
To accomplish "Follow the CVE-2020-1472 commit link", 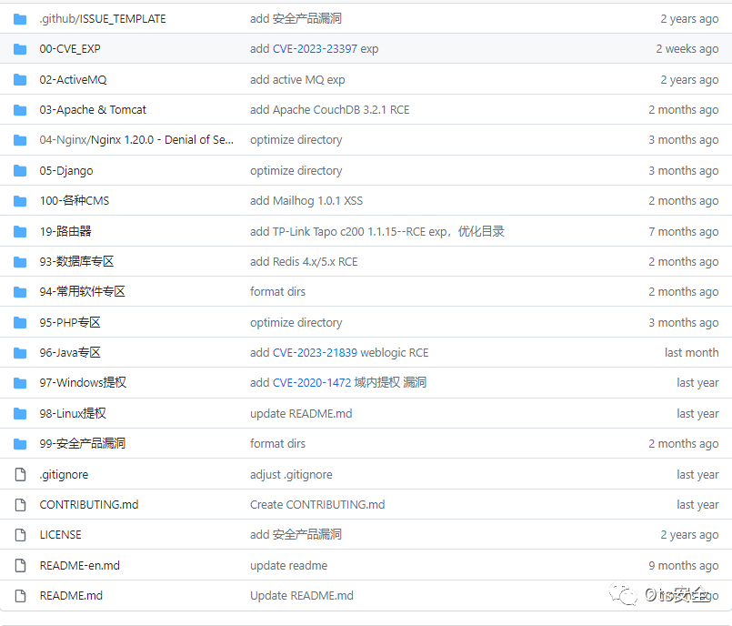I will coord(312,383).
